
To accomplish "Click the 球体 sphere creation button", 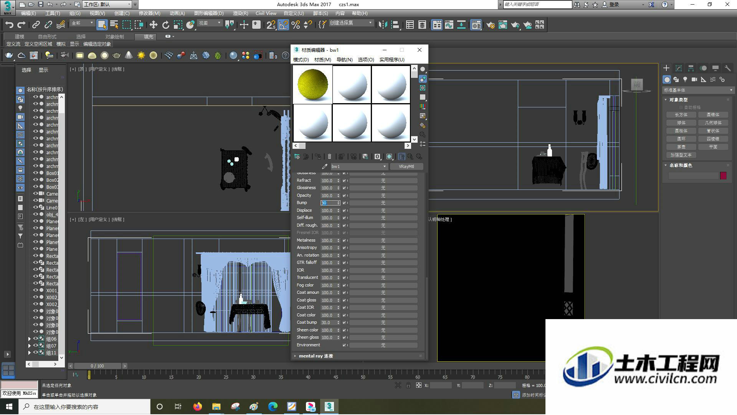I will click(681, 123).
